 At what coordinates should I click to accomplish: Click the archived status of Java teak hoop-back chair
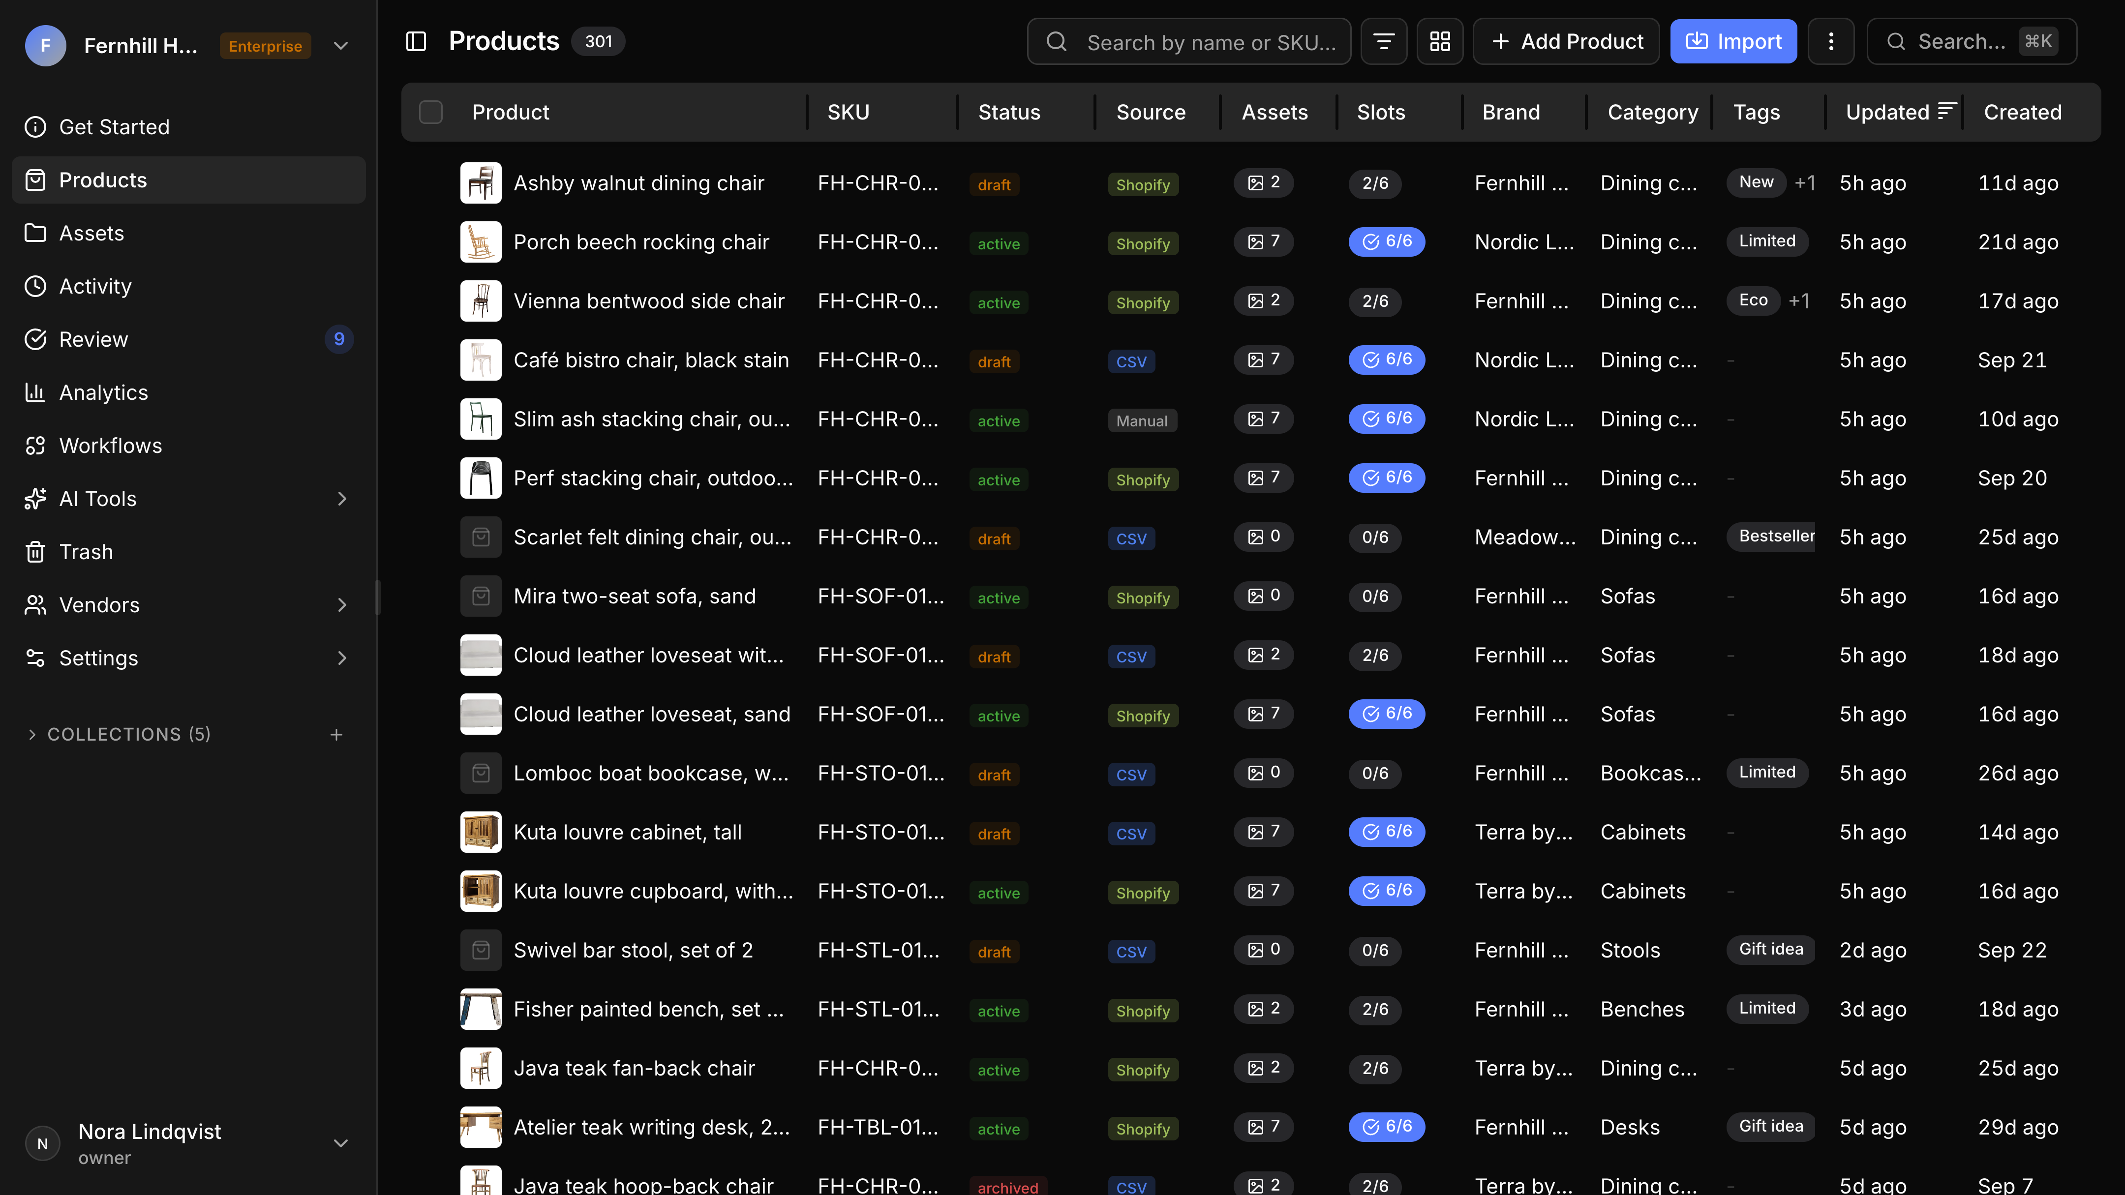pos(1008,1187)
